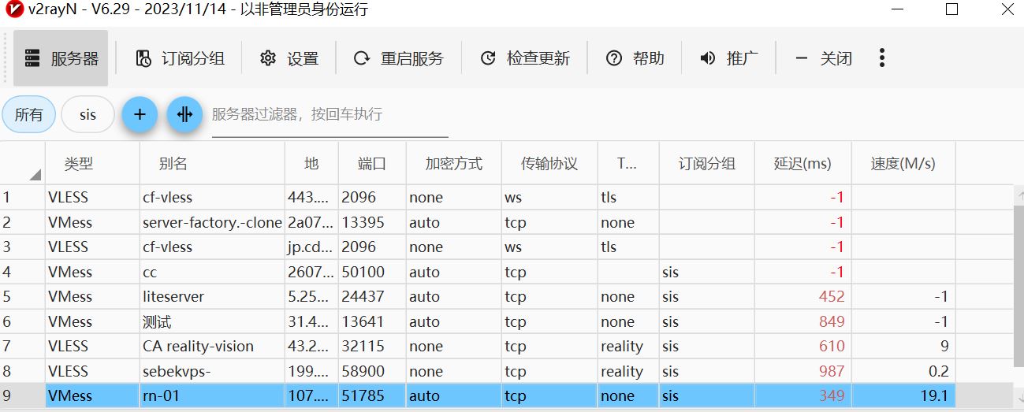Sort by the T... (TLS) column header
Image resolution: width=1024 pixels, height=412 pixels.
click(x=627, y=164)
